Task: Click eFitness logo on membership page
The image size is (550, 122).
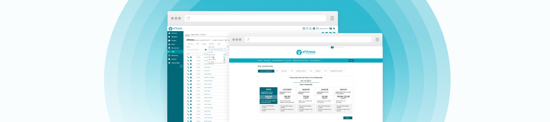Action: pos(306,52)
